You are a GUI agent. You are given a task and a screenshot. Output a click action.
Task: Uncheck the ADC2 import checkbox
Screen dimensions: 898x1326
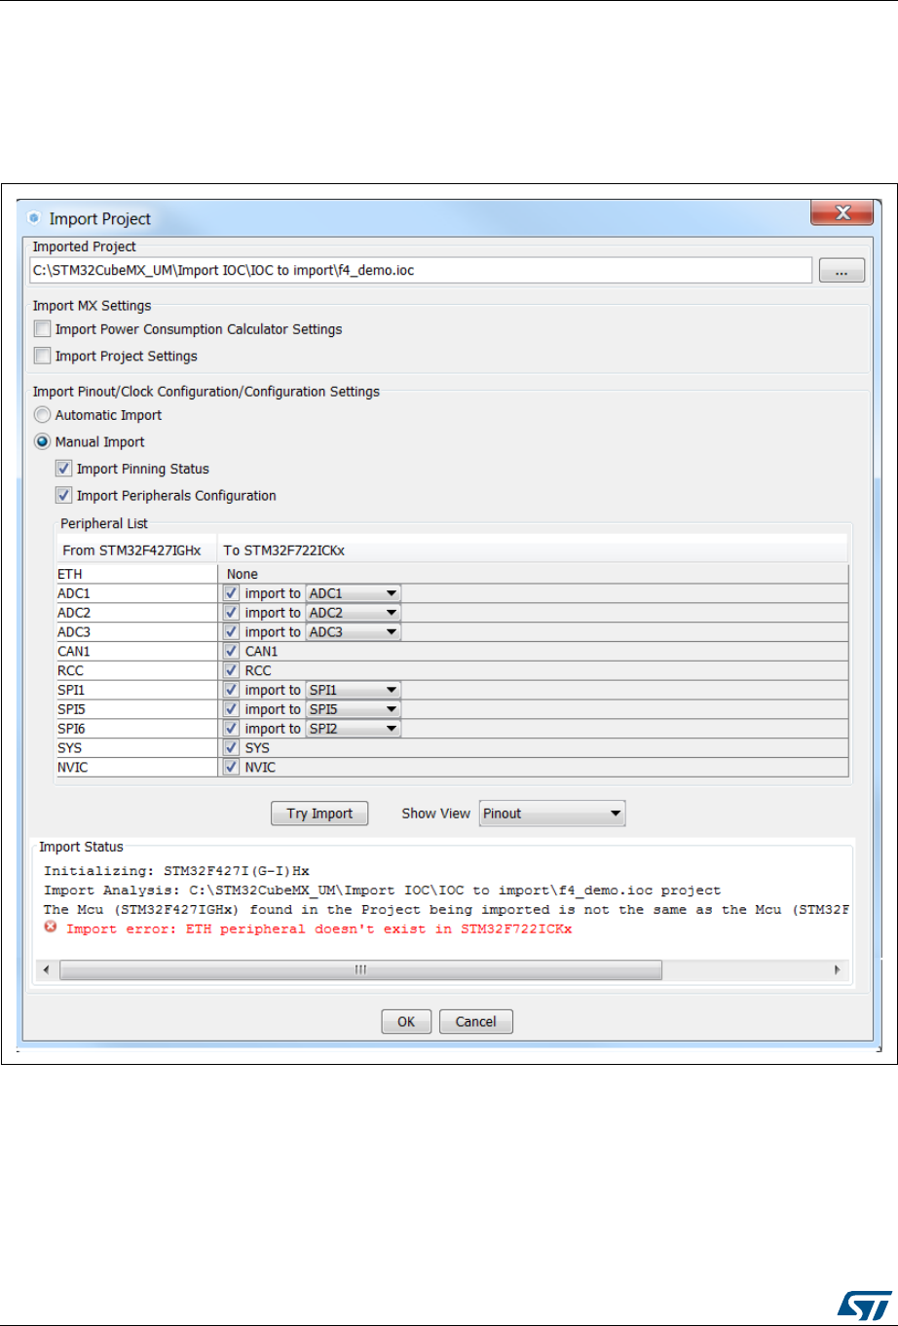[231, 612]
